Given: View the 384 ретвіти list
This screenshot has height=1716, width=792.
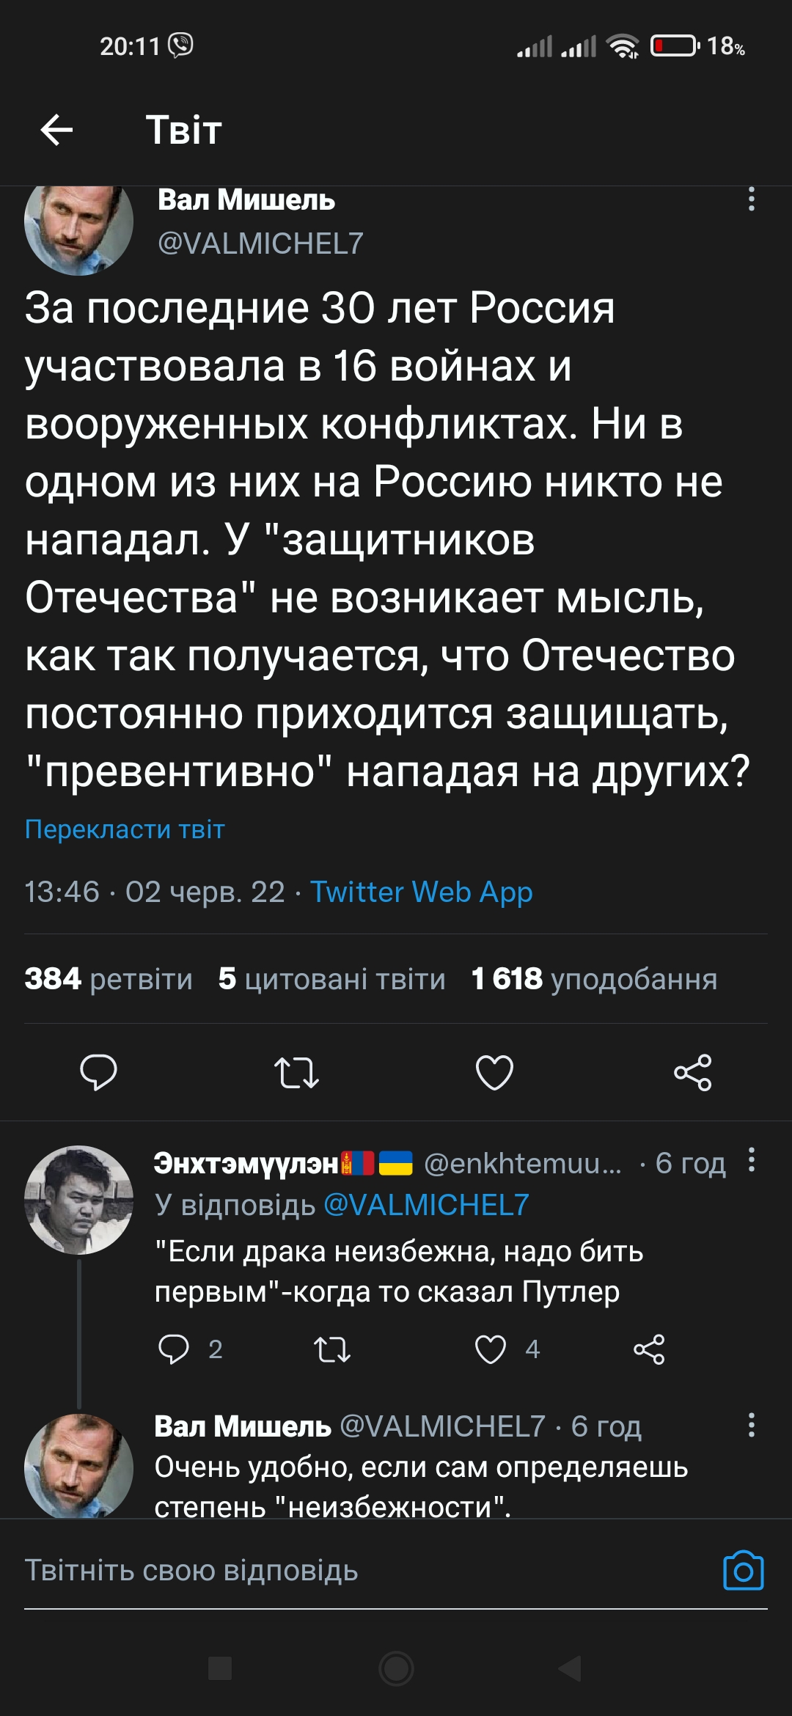Looking at the screenshot, I should click(x=109, y=979).
